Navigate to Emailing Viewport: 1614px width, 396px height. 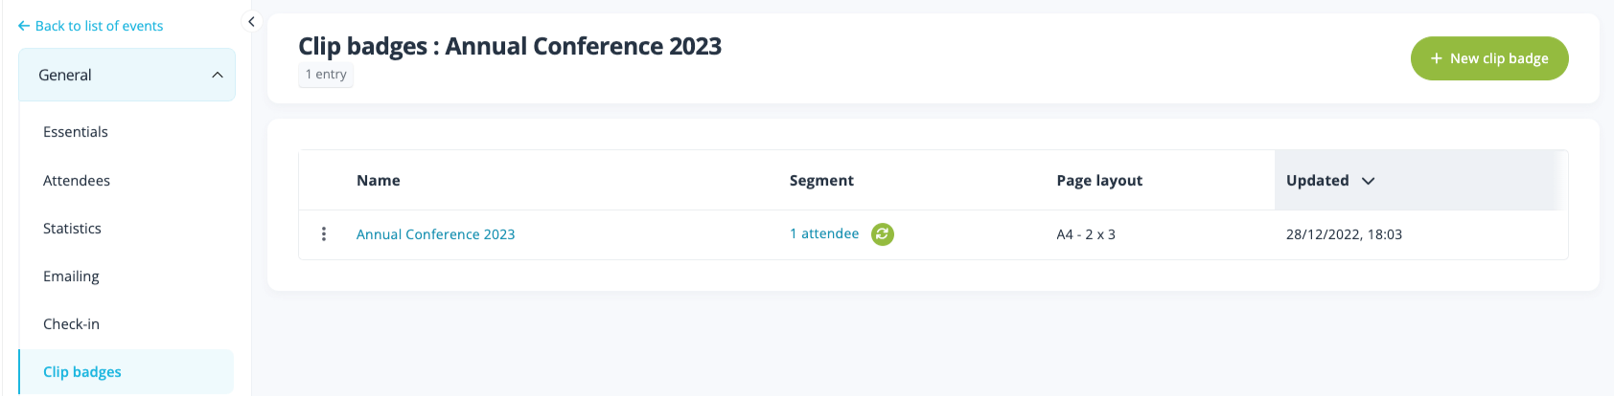(71, 276)
